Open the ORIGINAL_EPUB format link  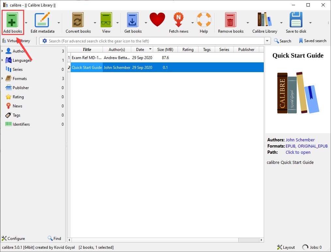coord(313,146)
